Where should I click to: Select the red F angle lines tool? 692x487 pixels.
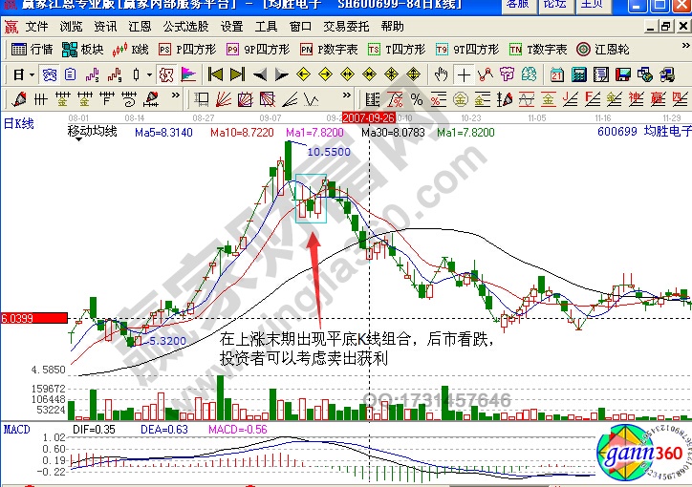pyautogui.click(x=592, y=99)
